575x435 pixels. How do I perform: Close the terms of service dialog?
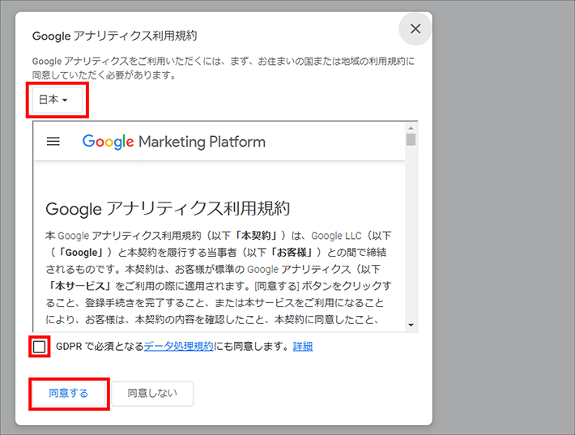[415, 29]
